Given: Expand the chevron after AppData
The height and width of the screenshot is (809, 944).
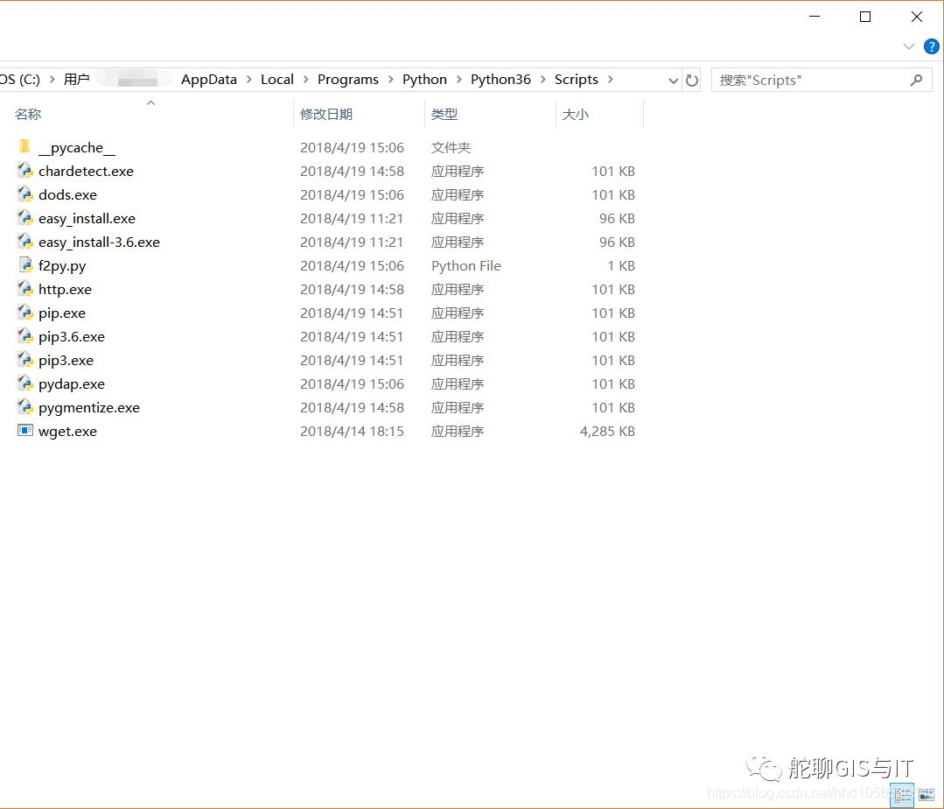Looking at the screenshot, I should 248,80.
